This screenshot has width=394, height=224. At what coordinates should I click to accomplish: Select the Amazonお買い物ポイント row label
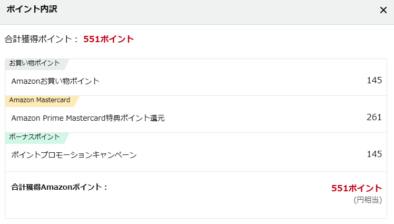55,81
